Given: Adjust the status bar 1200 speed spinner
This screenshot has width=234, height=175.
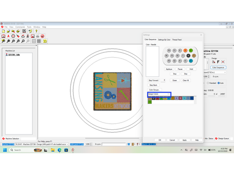Looking at the screenshot, I should click(x=91, y=144).
